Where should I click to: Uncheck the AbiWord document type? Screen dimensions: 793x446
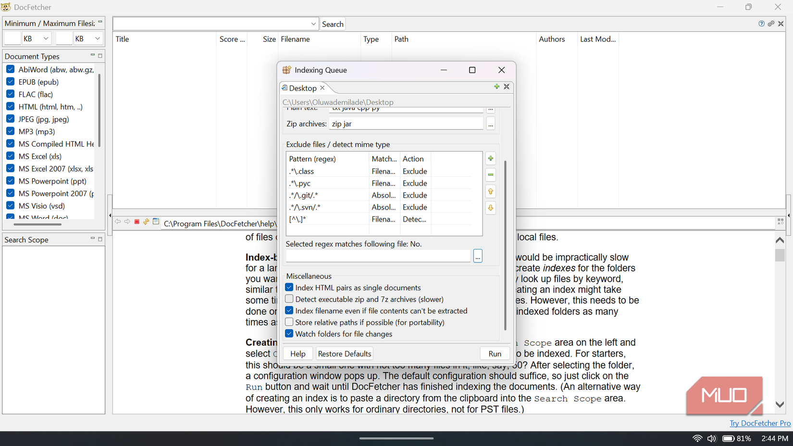pos(10,69)
